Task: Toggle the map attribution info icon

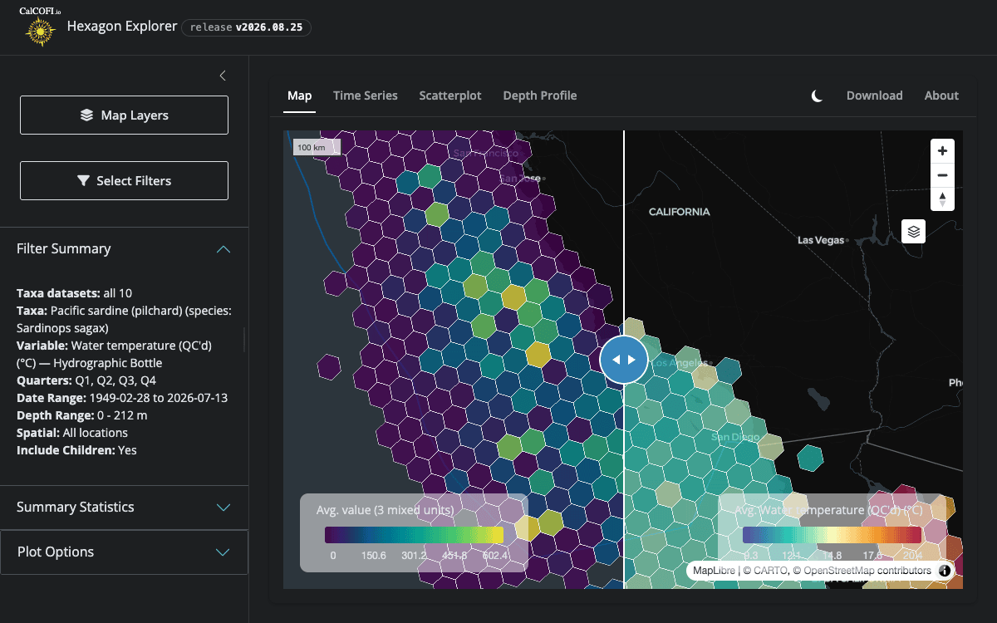Action: pyautogui.click(x=945, y=571)
